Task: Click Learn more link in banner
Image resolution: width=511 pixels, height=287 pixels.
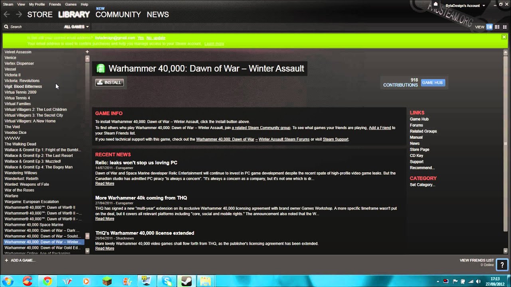Action: click(214, 44)
